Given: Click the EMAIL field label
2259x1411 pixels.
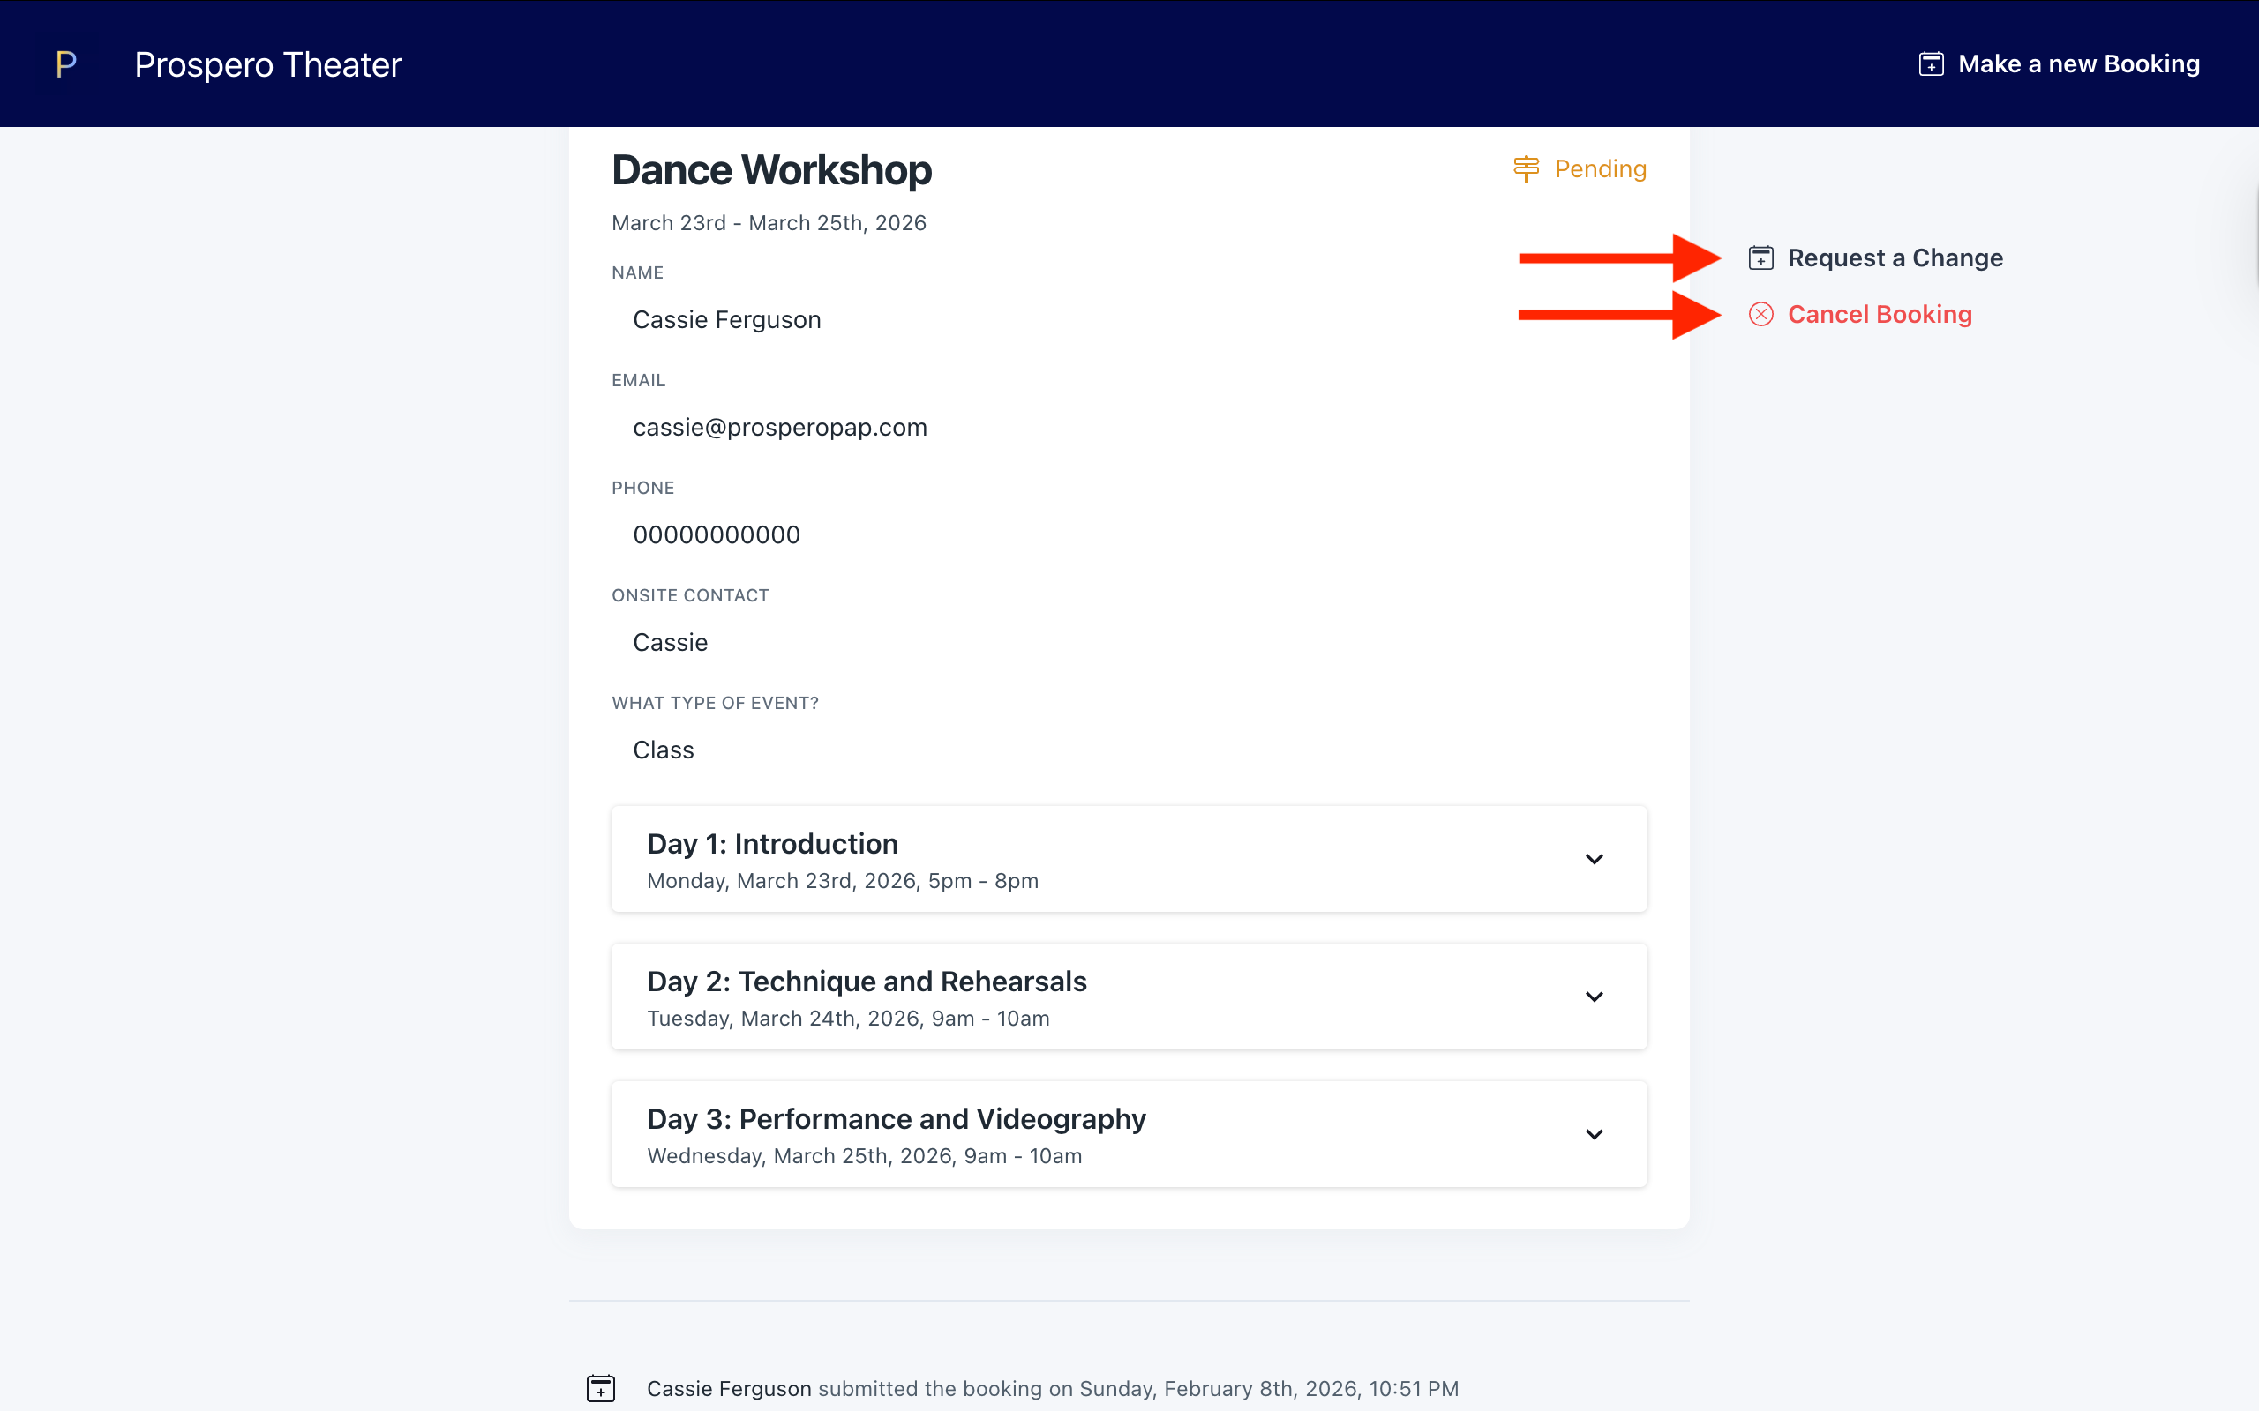Looking at the screenshot, I should pyautogui.click(x=639, y=381).
